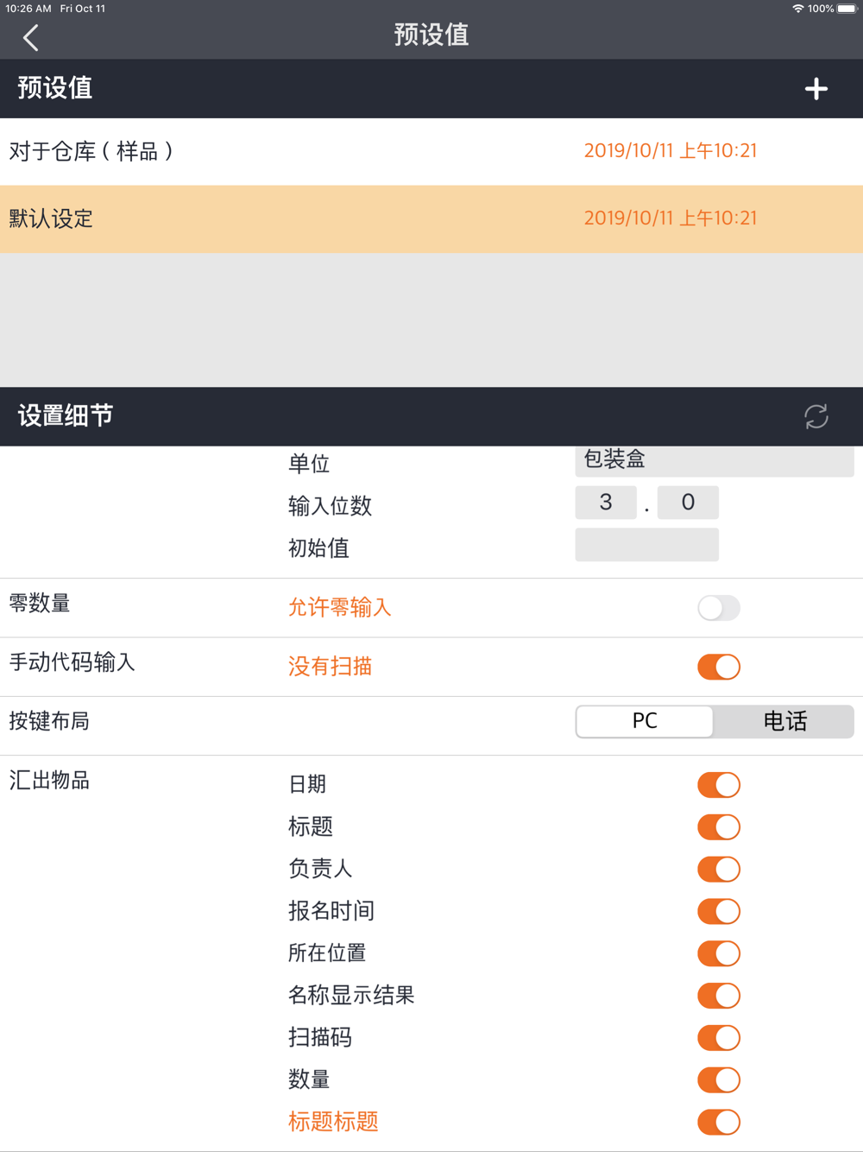The image size is (863, 1152).
Task: Tap the empty 初始值 input field
Action: coord(647,545)
